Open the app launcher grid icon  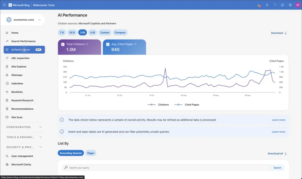[4, 5]
